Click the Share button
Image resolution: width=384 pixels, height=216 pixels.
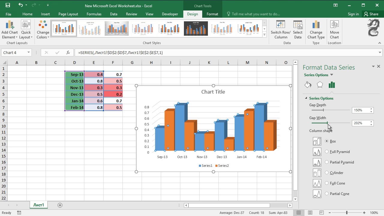point(371,14)
